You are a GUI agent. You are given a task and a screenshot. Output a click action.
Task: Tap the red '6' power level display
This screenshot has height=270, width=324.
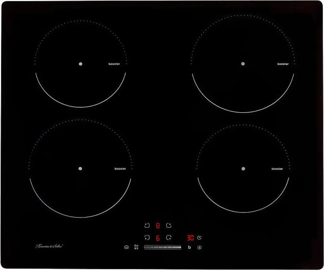click(x=158, y=238)
